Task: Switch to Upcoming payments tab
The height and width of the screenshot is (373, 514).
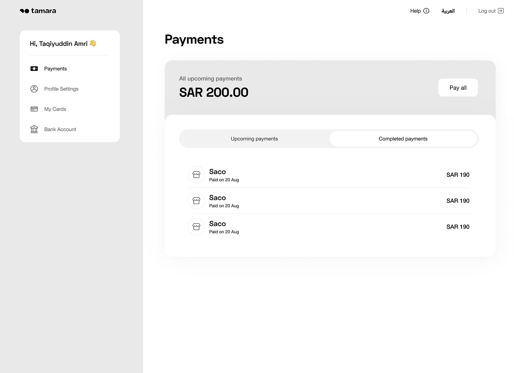Action: (254, 139)
